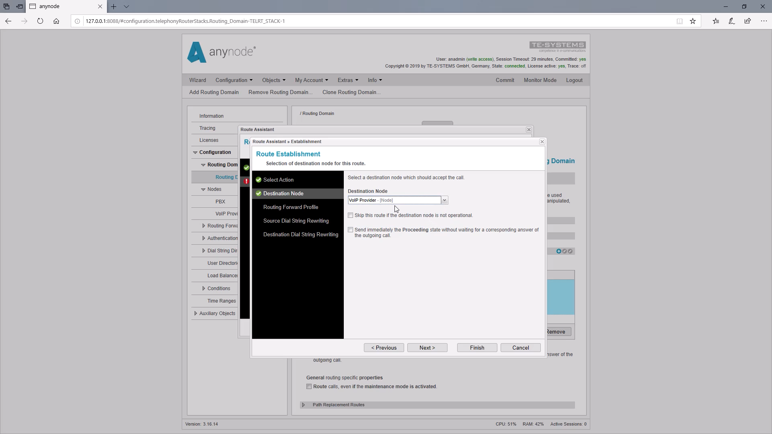Go to Source Dial String Rewriting step

[296, 221]
